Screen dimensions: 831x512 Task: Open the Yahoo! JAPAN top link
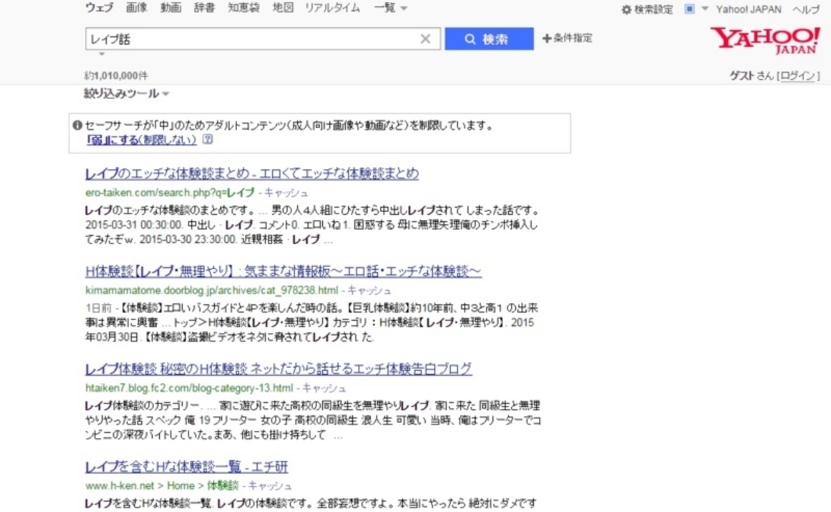(749, 10)
